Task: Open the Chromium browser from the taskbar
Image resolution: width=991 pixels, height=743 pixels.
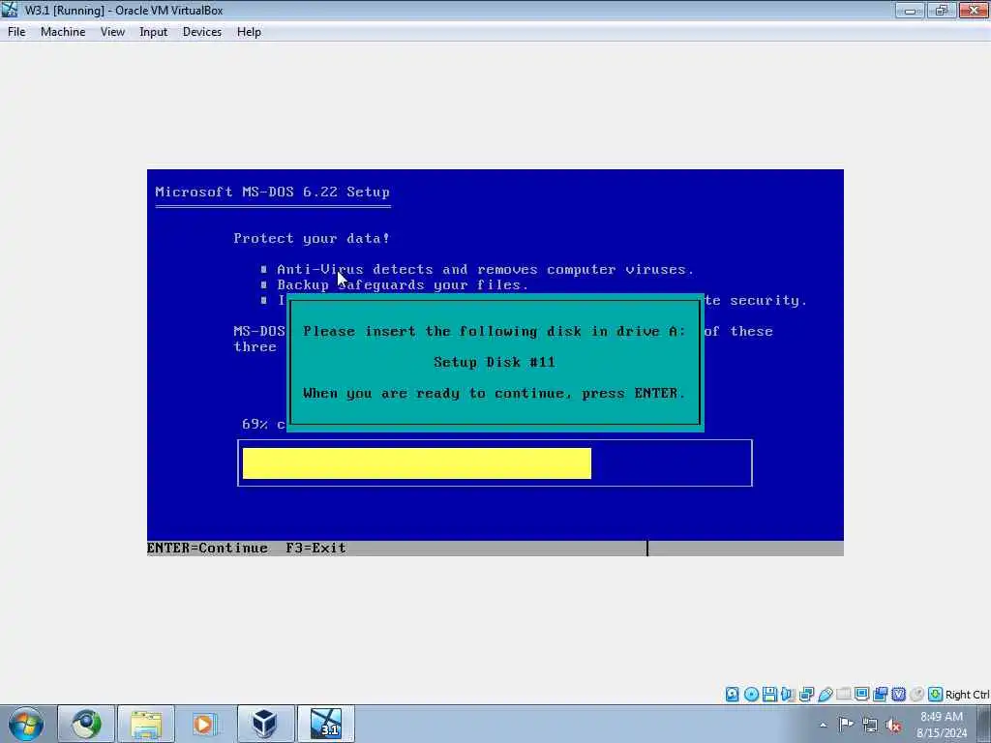Action: tap(86, 724)
